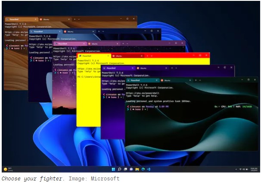The image size is (261, 183).
Task: Close the PowerShell tab in the yellow window
Action: pos(108,56)
